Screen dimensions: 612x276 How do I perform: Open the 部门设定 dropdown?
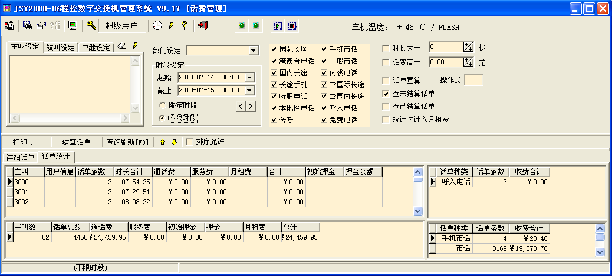click(254, 51)
